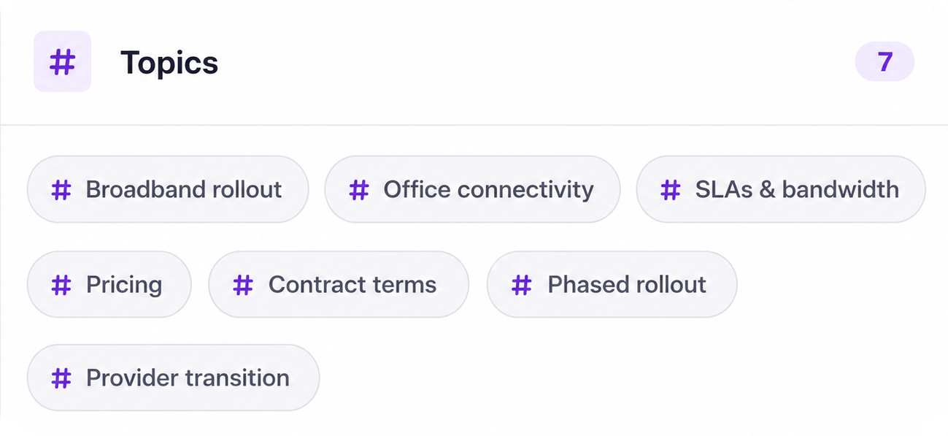This screenshot has width=948, height=436.
Task: Click the Broadband rollout label text
Action: click(x=184, y=190)
